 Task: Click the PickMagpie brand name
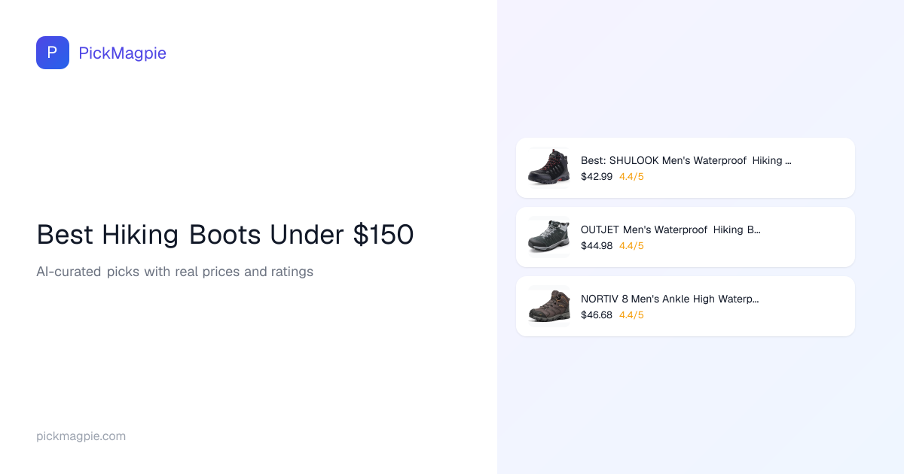pos(122,53)
